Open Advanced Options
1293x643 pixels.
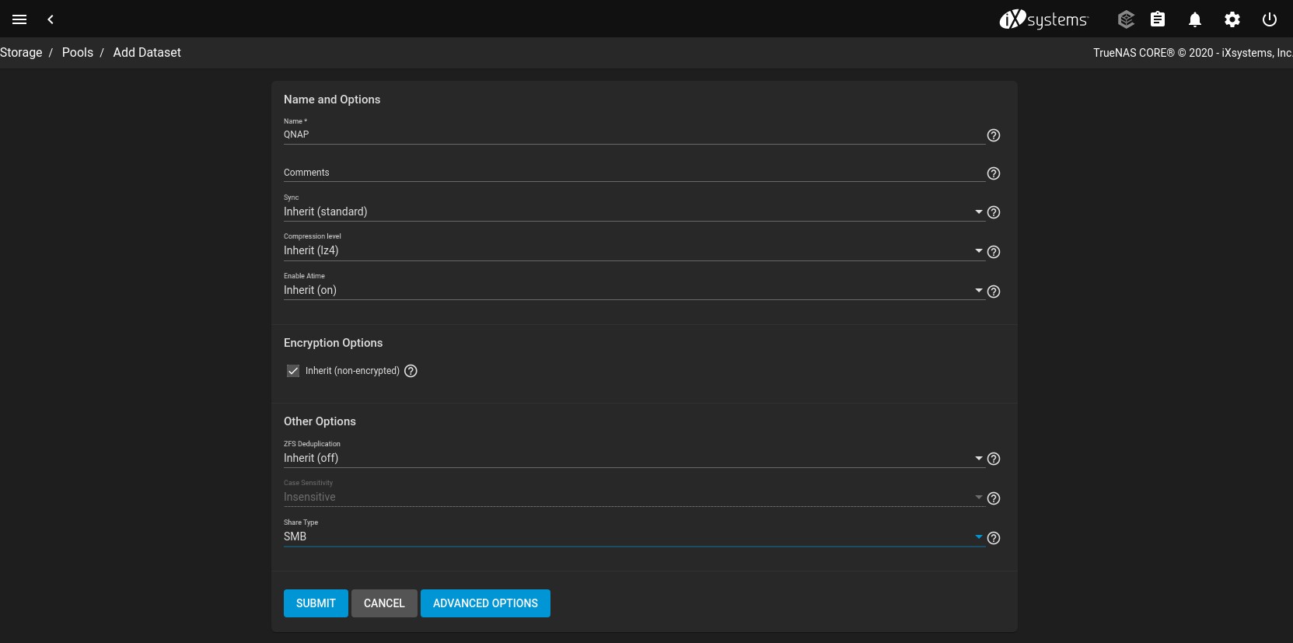(x=485, y=603)
